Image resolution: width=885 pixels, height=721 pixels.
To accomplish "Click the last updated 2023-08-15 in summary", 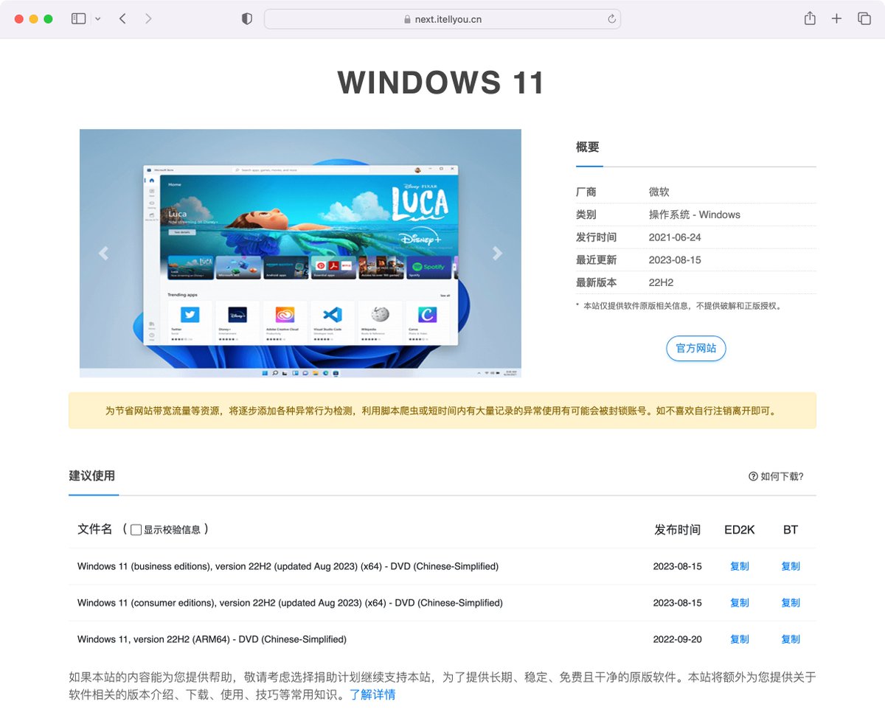I will 675,260.
